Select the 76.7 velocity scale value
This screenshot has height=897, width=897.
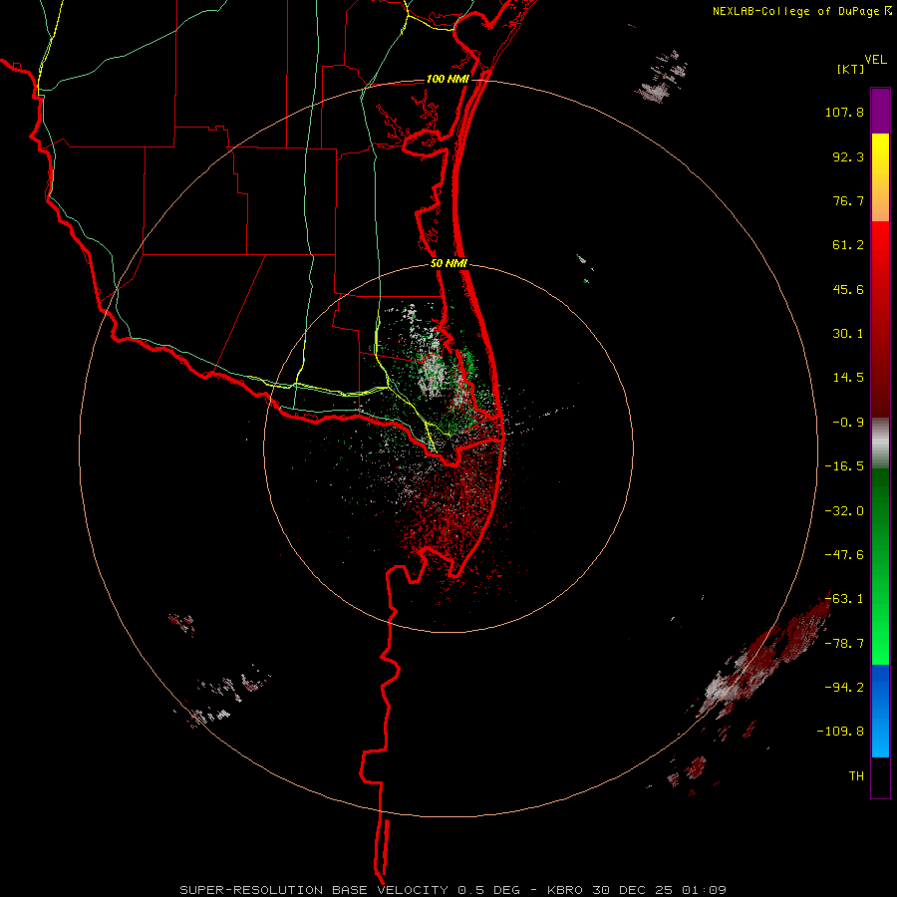(x=848, y=200)
